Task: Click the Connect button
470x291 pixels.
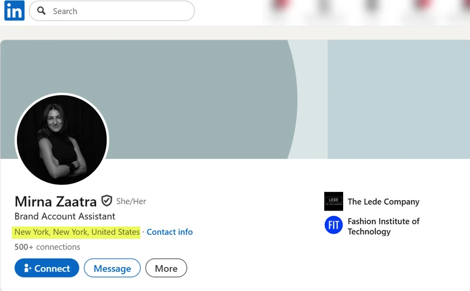Action: [47, 268]
